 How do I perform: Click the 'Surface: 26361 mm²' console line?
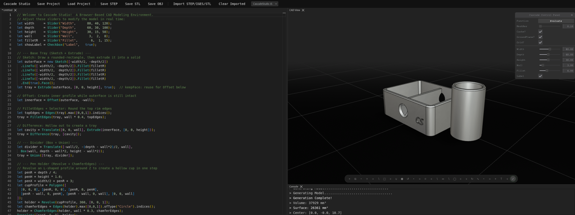click(309, 208)
